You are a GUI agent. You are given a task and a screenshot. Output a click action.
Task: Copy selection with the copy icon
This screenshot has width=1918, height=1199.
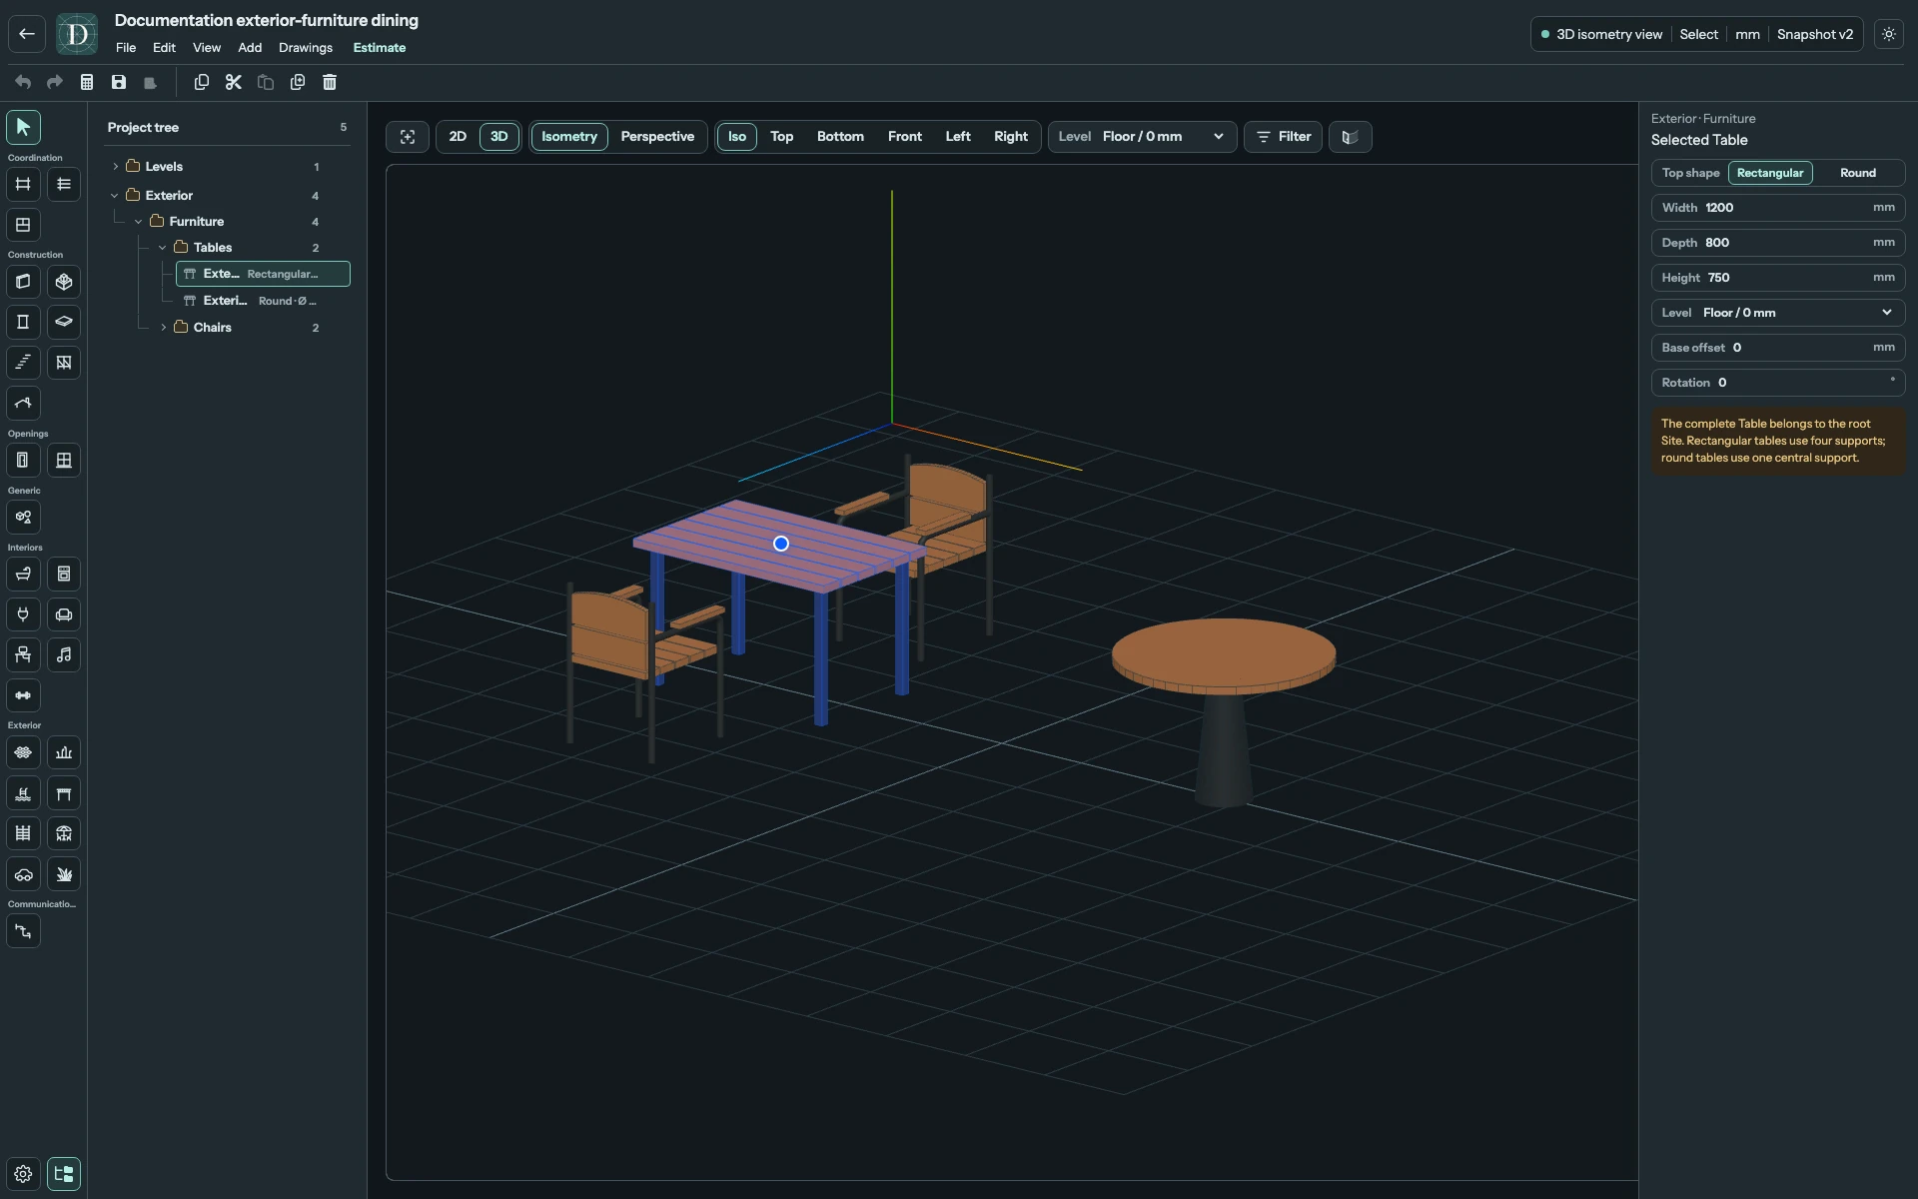pyautogui.click(x=202, y=82)
